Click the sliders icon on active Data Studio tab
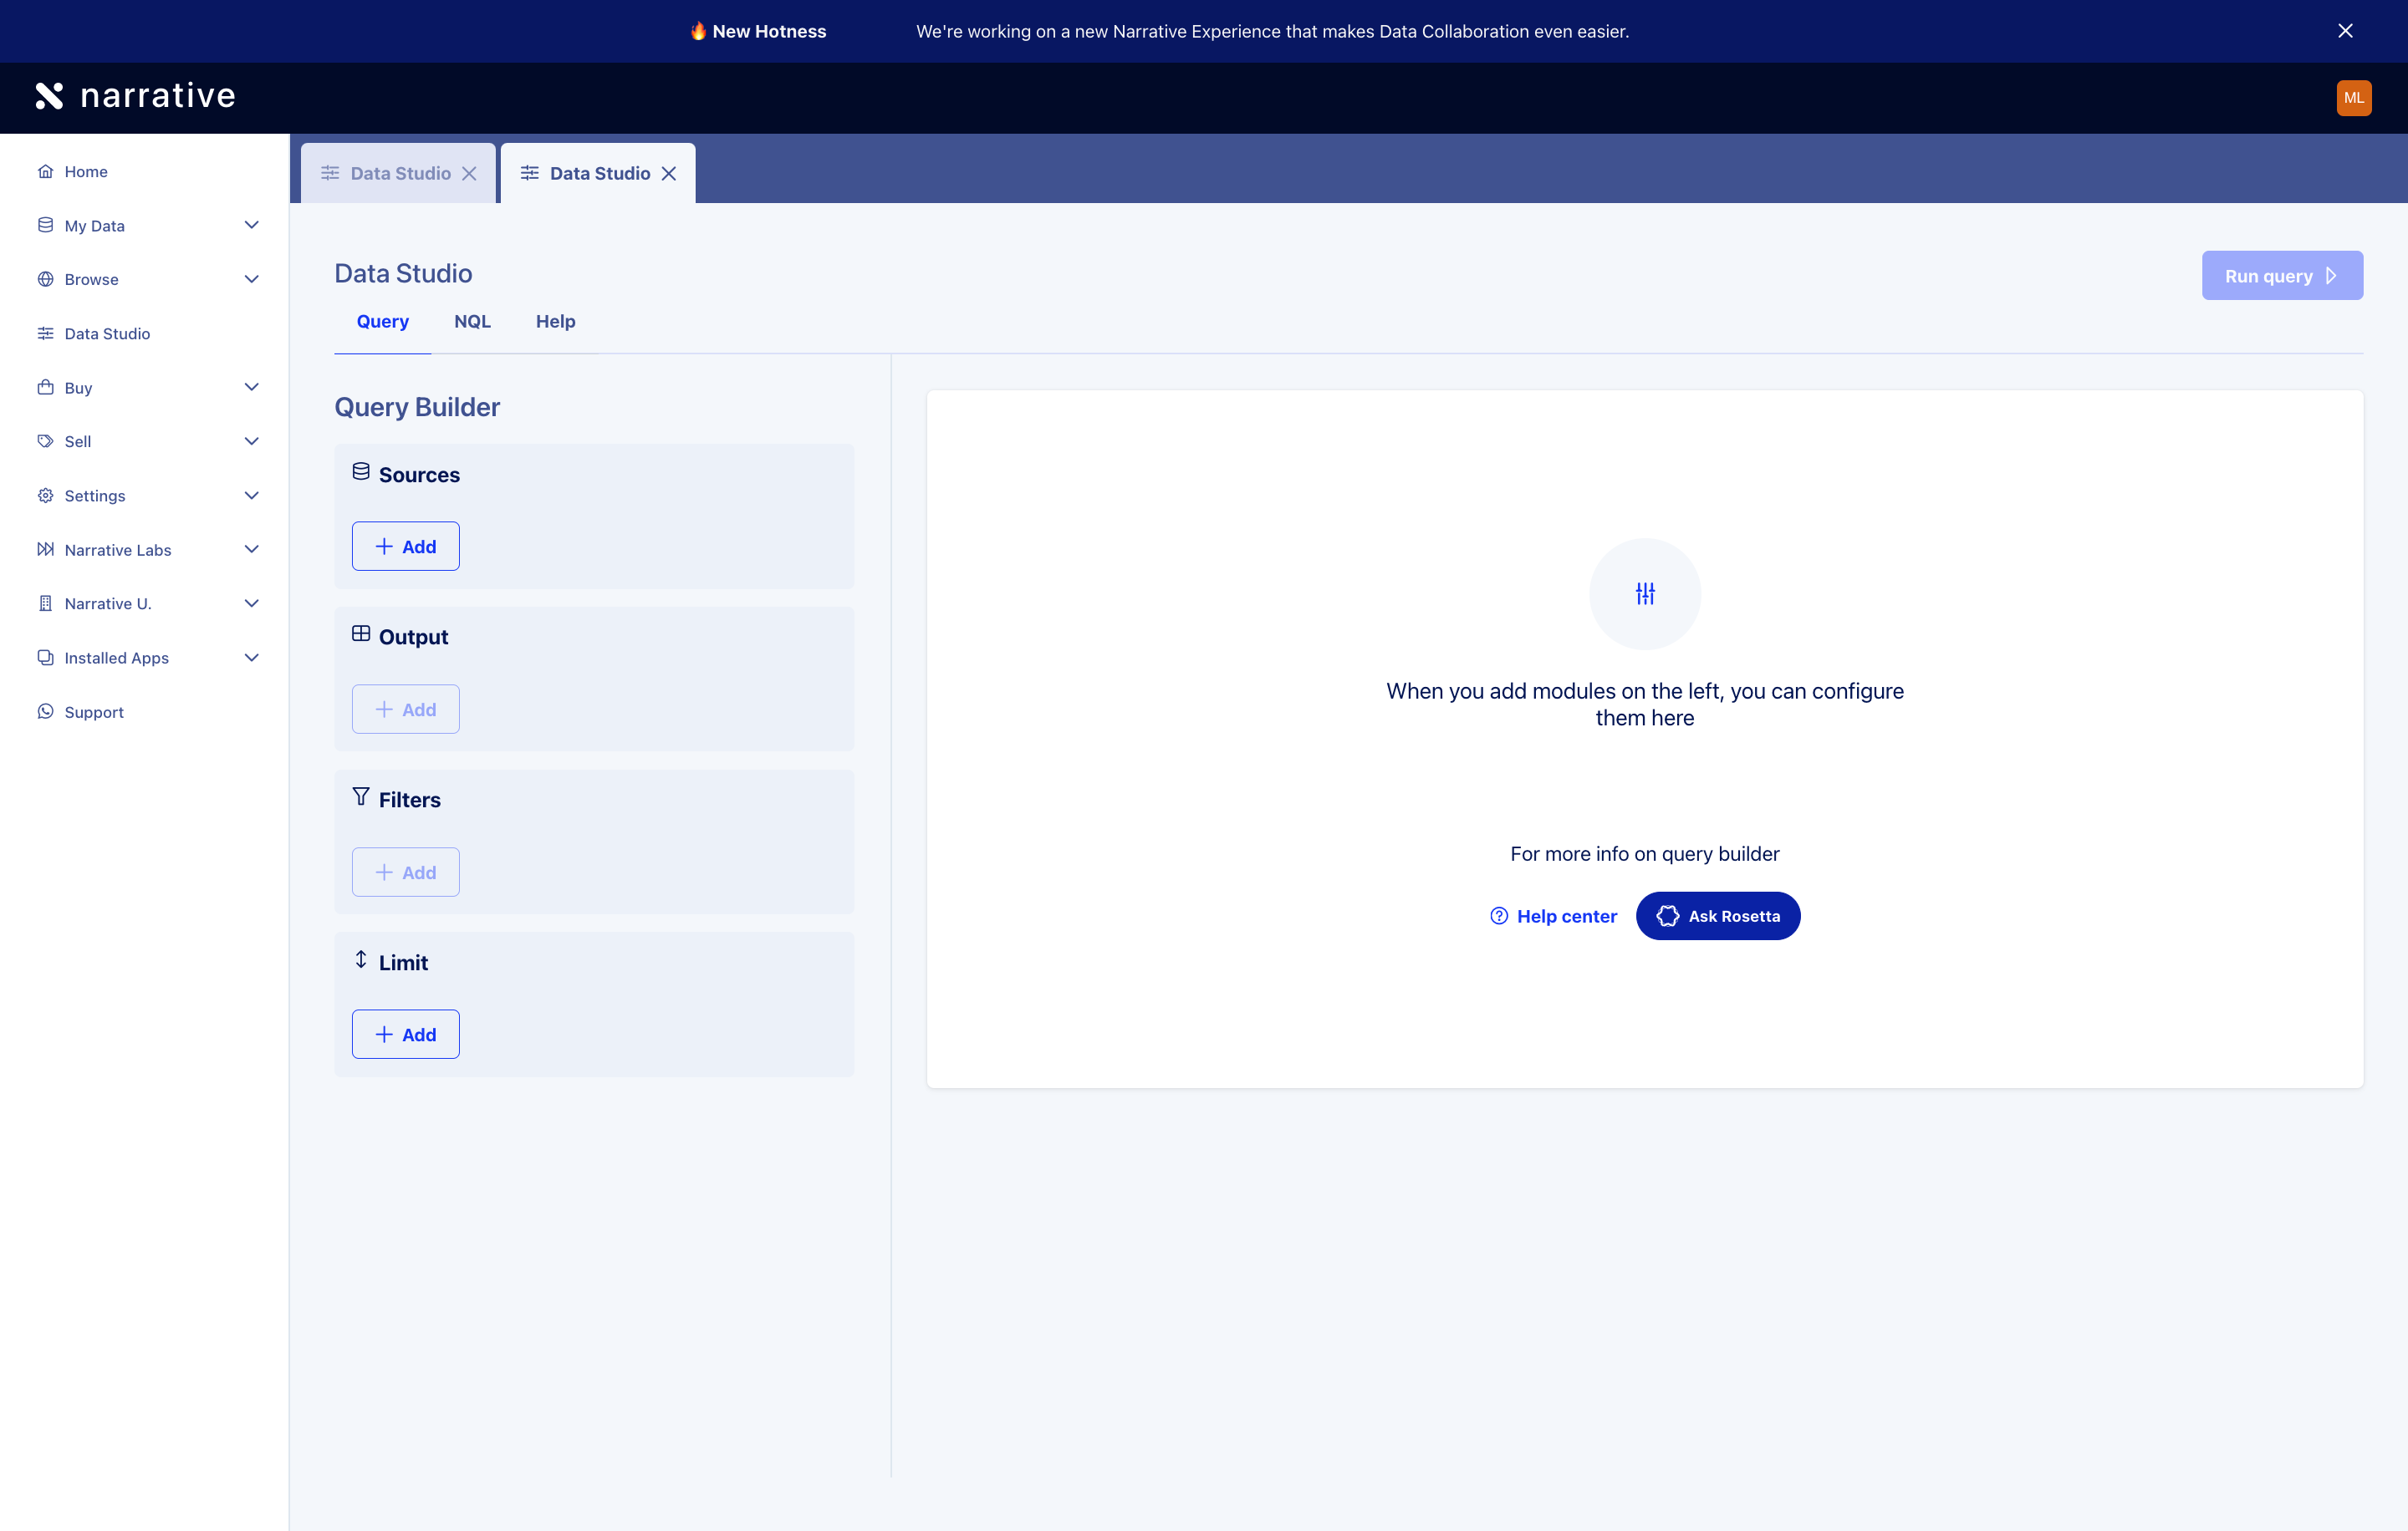2408x1531 pixels. (530, 173)
